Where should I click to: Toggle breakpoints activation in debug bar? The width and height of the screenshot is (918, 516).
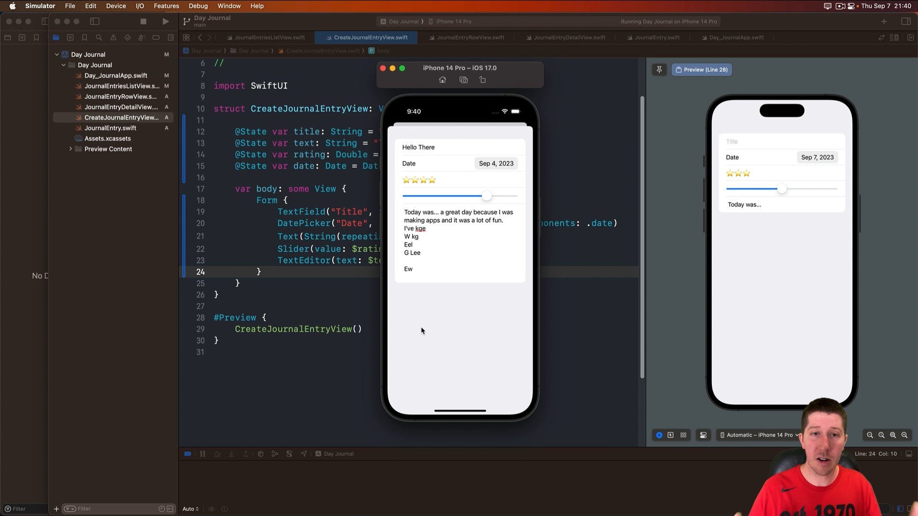click(188, 454)
